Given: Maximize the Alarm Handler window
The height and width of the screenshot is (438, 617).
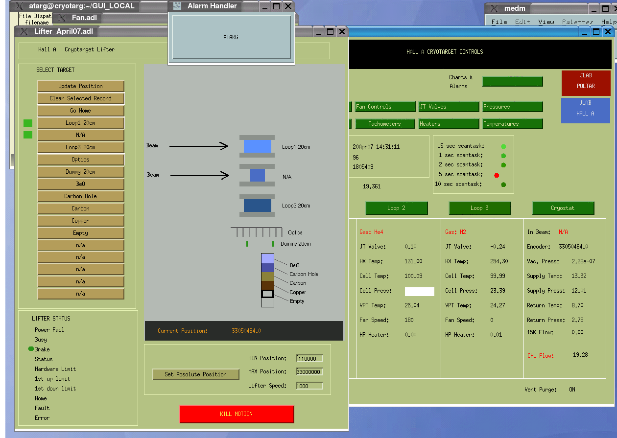Looking at the screenshot, I should click(277, 6).
